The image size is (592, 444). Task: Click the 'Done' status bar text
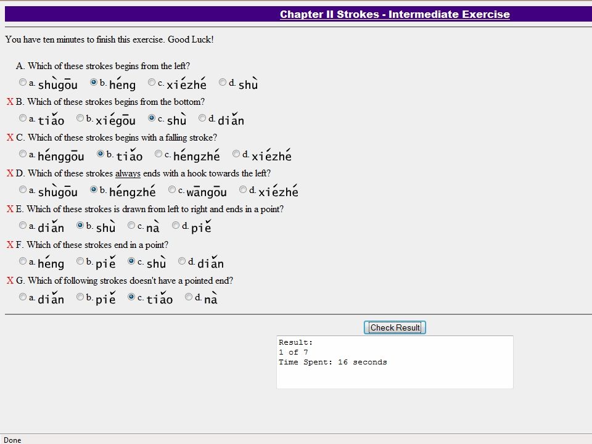tap(12, 440)
